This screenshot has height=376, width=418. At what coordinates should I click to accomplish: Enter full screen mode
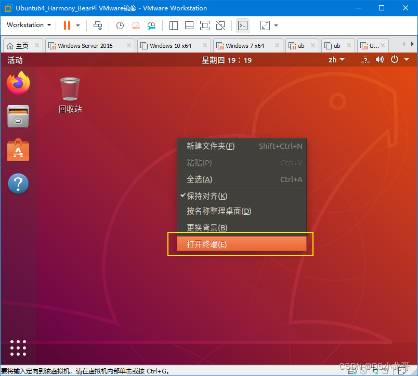204,25
